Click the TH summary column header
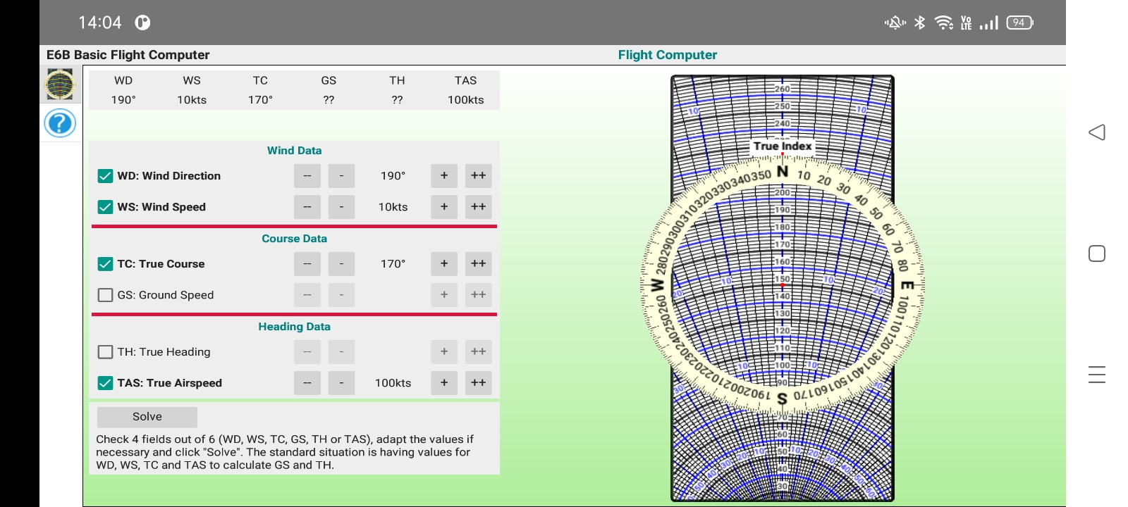This screenshot has width=1128, height=507. [x=398, y=81]
